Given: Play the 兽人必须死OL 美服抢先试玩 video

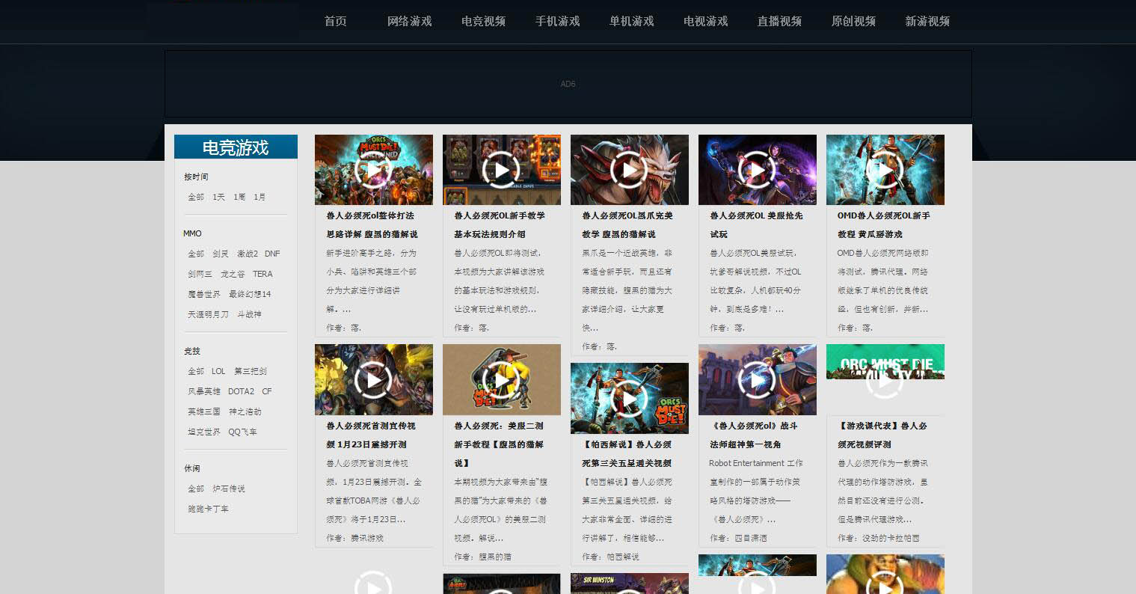Looking at the screenshot, I should [757, 170].
